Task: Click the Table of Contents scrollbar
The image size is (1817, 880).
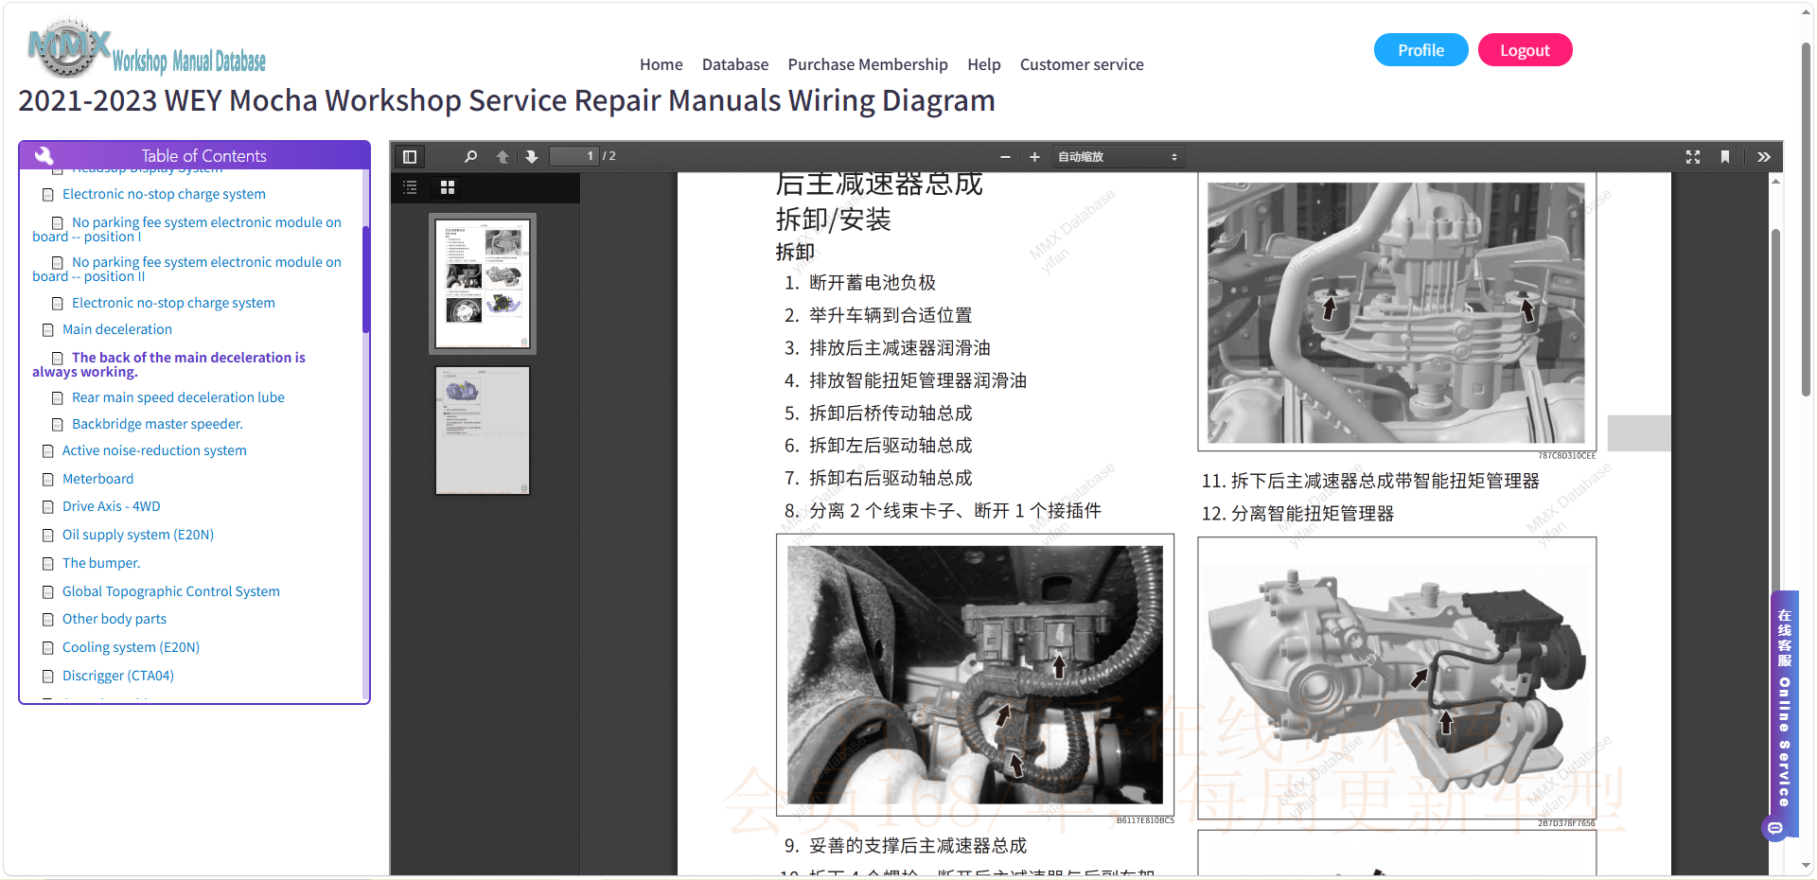Action: click(x=365, y=279)
